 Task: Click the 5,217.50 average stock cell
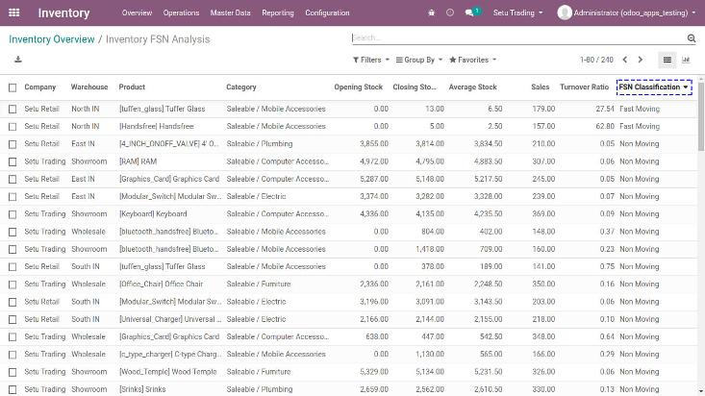tap(488, 179)
